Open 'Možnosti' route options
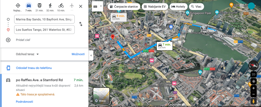Image resolution: width=261 pixels, height=107 pixels. point(78,54)
